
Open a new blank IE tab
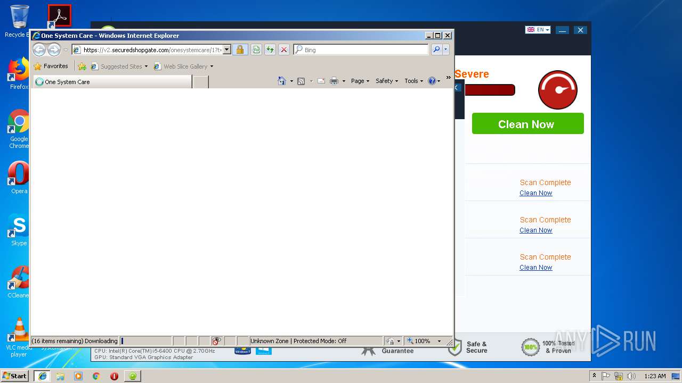[x=200, y=82]
